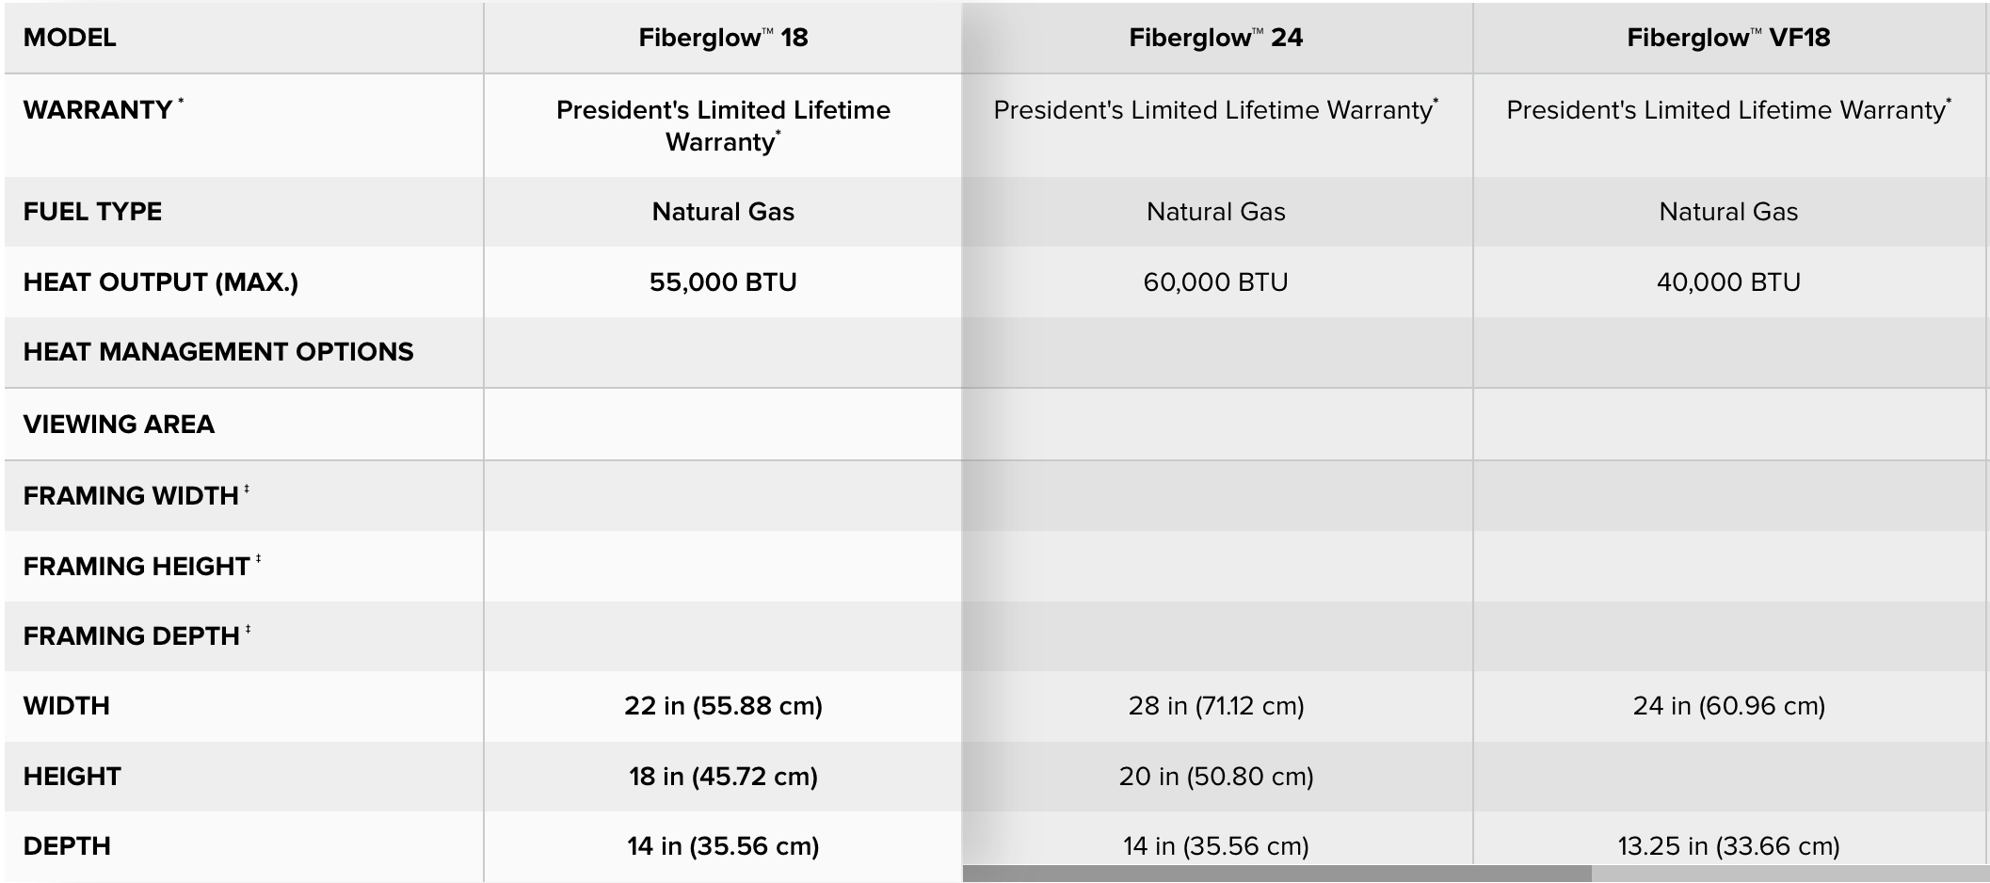Click the horizontal scrollbar thumb
1990x883 pixels.
pos(1276,875)
